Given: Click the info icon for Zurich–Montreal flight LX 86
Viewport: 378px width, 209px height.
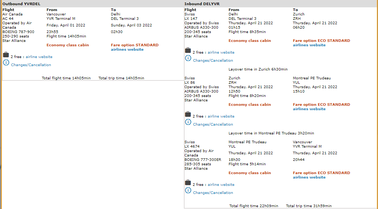Looking at the screenshot, I should 188,122.
